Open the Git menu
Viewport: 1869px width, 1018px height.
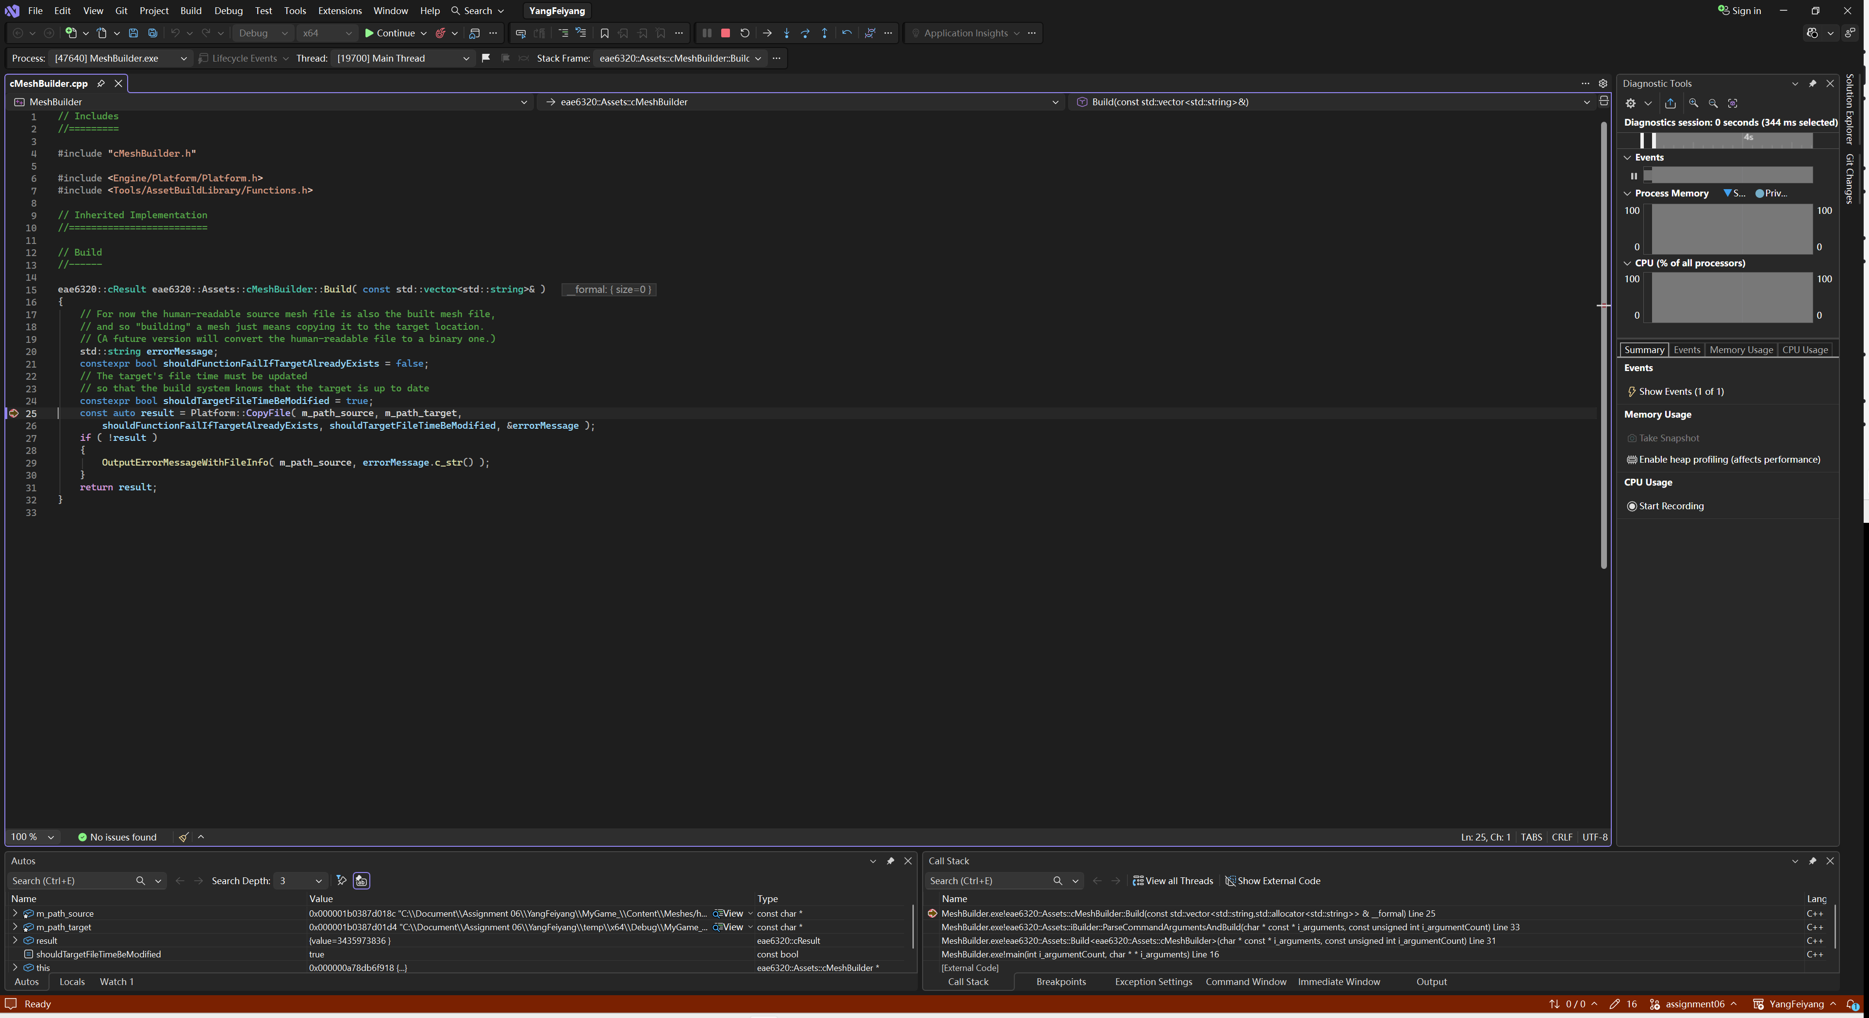[121, 11]
